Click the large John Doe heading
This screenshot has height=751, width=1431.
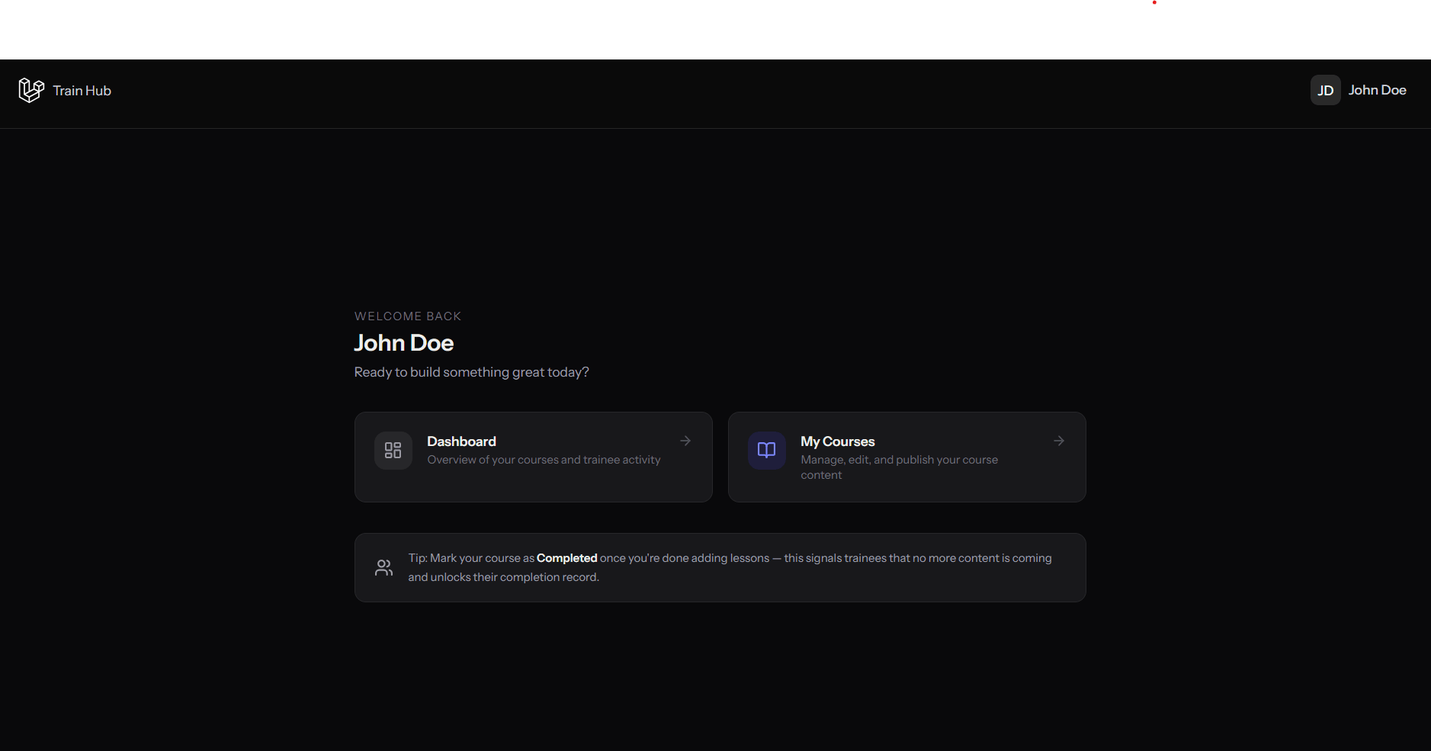pos(404,343)
